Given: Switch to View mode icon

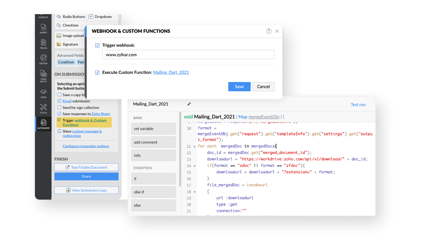Looking at the screenshot, I should pos(43,93).
